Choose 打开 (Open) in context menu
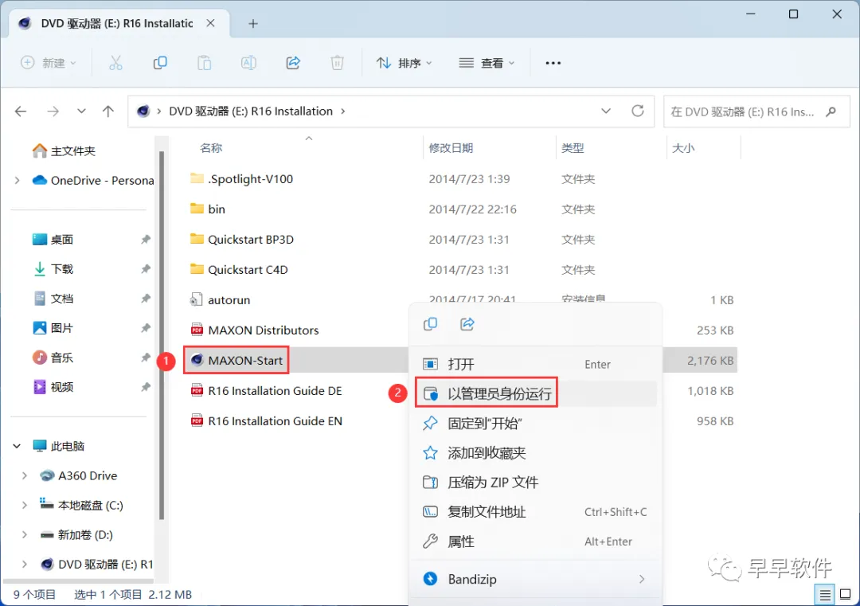This screenshot has height=606, width=860. pos(537,364)
